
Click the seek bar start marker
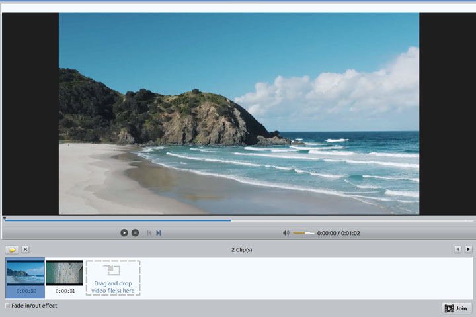tap(4, 218)
